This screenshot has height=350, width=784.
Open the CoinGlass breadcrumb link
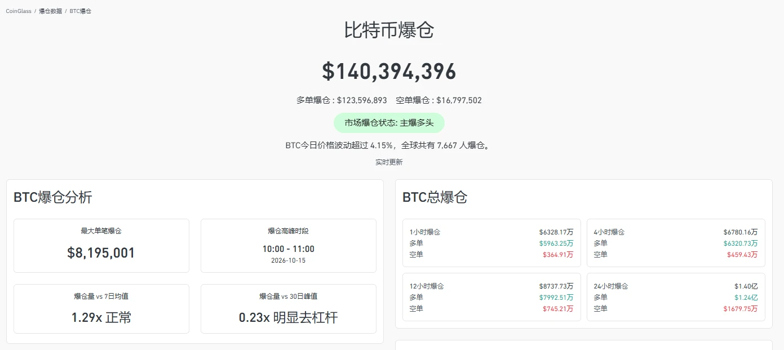19,11
